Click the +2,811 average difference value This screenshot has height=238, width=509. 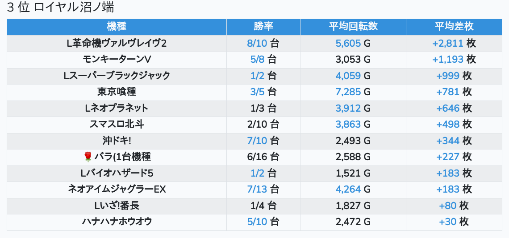447,43
